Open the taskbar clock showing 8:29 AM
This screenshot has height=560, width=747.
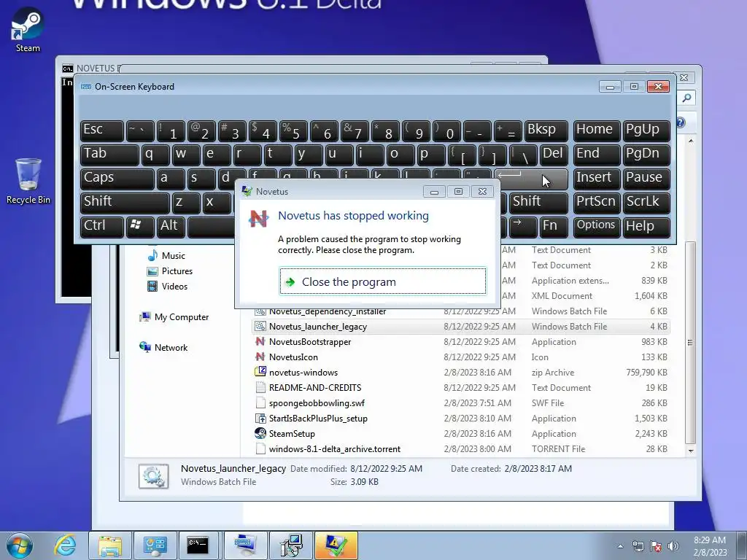710,545
